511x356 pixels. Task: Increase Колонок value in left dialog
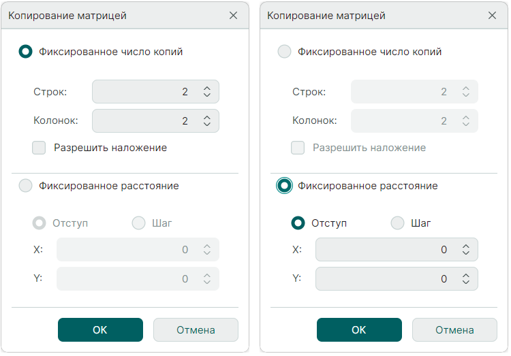[x=207, y=117]
